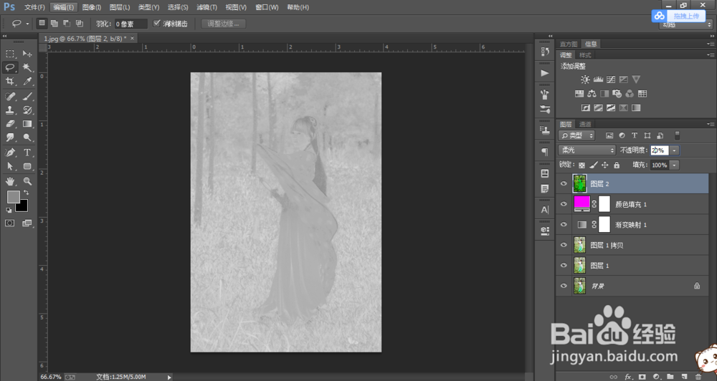Open the Layers panel flyout menu

(x=710, y=124)
